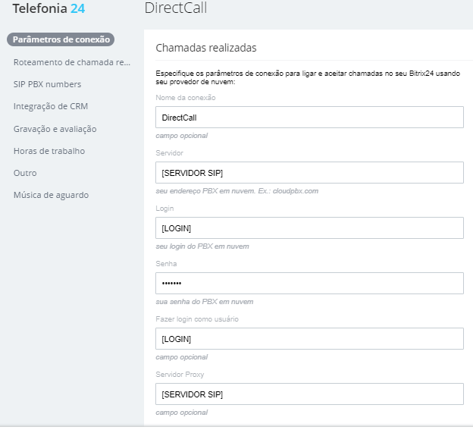Image resolution: width=473 pixels, height=430 pixels.
Task: Select the Senha password field
Action: coord(309,284)
